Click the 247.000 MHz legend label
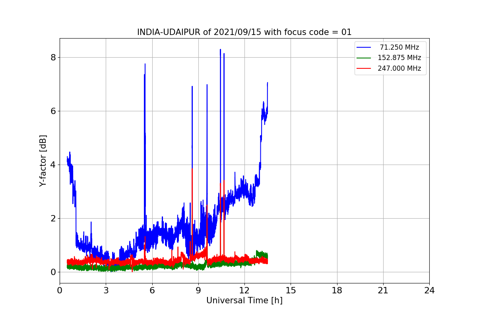477x318 pixels. coord(399,68)
